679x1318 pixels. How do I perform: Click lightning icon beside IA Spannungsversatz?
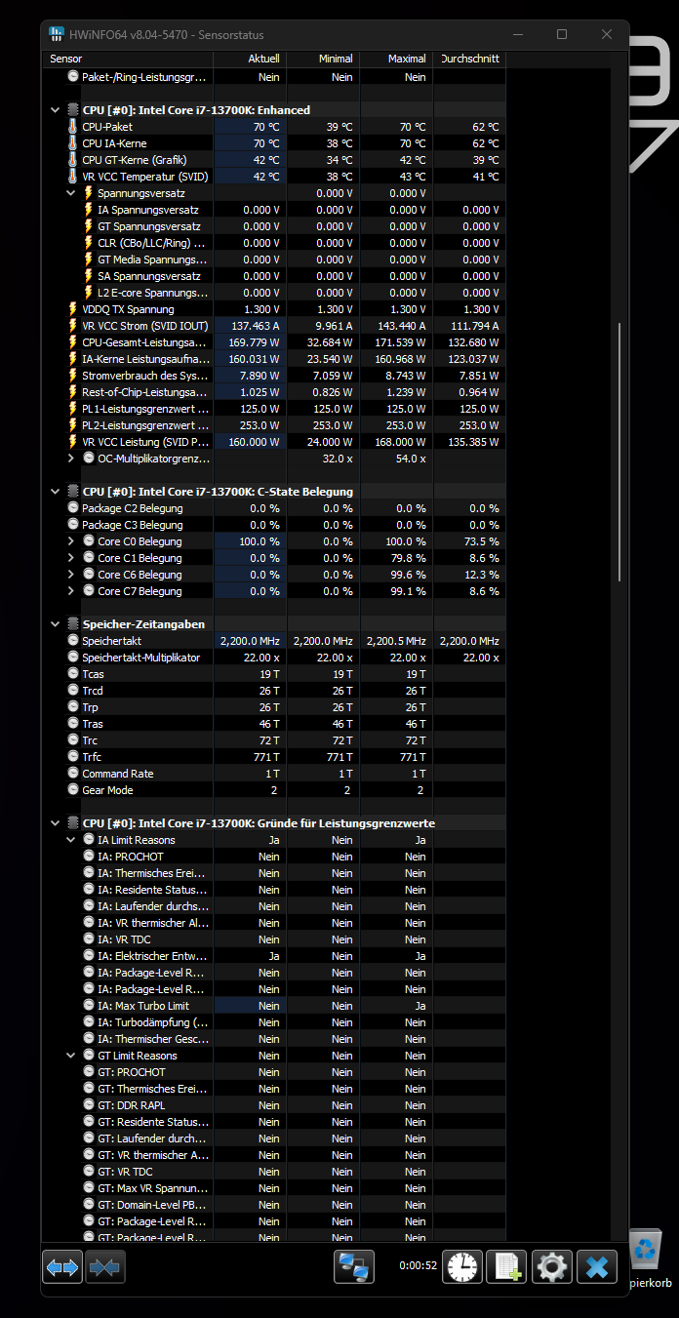tap(89, 210)
